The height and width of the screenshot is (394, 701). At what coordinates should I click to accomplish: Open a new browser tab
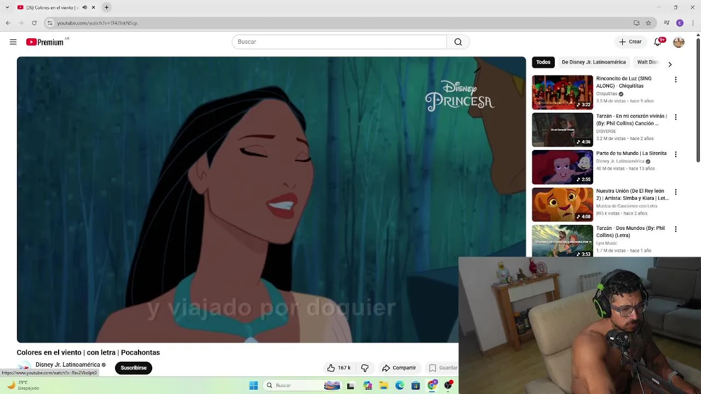pos(107,8)
